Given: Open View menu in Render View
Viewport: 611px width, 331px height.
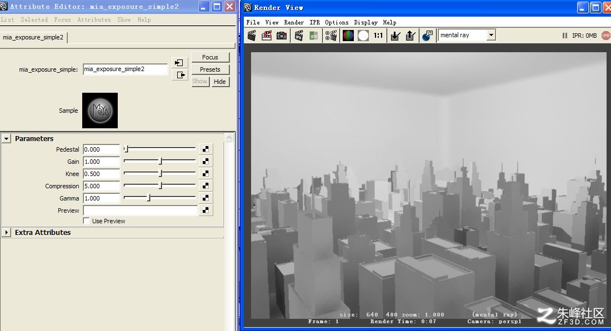Looking at the screenshot, I should (272, 22).
